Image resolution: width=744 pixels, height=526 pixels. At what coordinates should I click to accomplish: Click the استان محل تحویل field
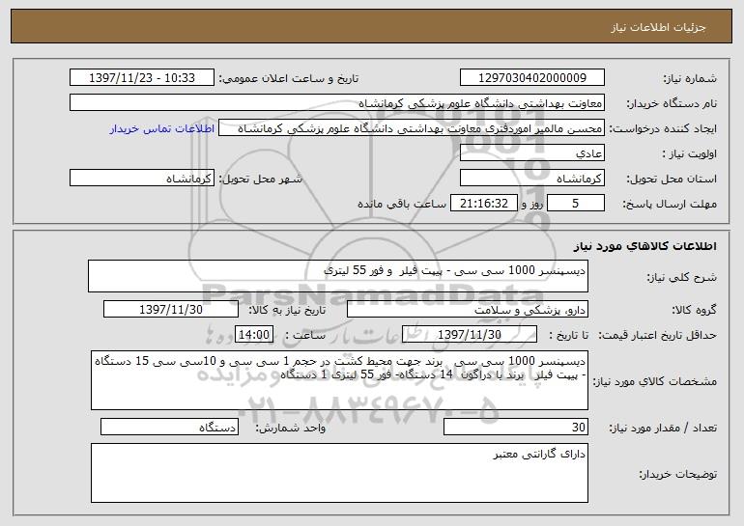point(531,178)
